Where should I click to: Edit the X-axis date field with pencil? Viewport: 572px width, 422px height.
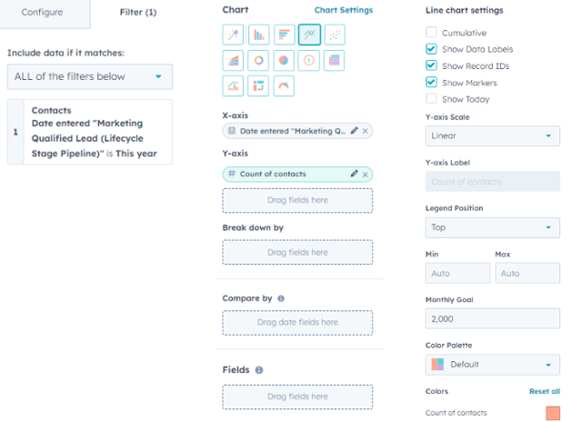click(x=354, y=131)
